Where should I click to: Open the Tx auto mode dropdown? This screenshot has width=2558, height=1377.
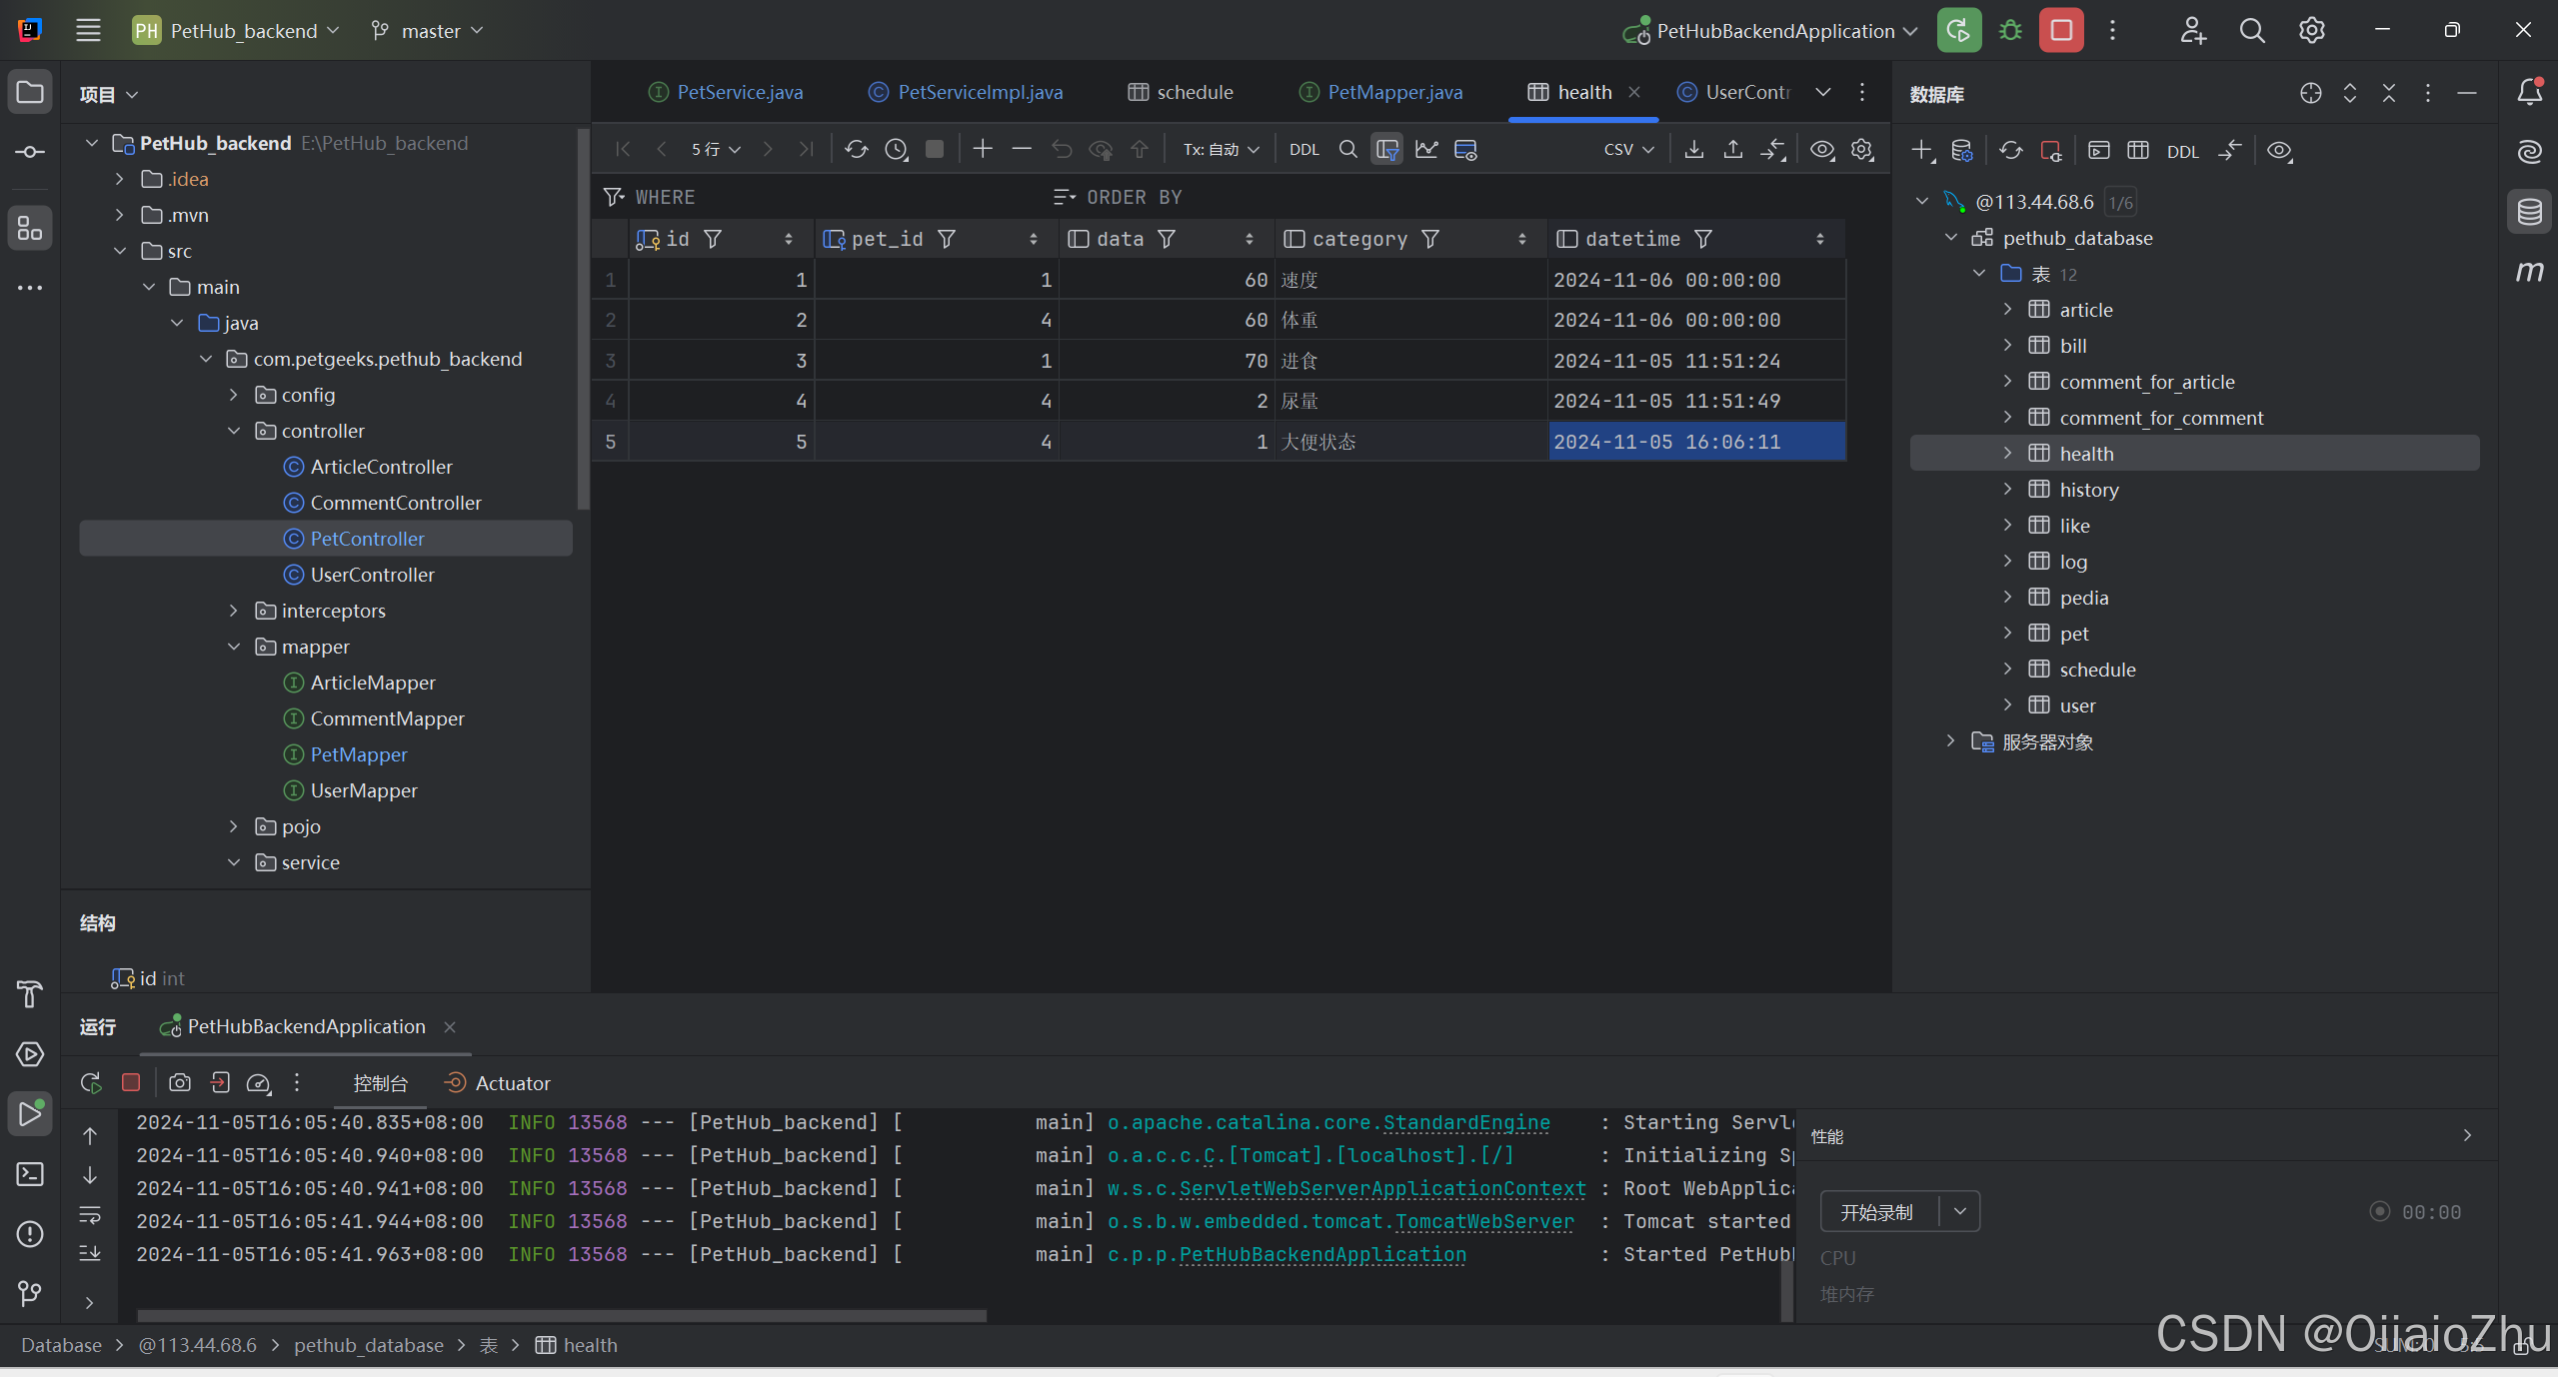pos(1221,150)
